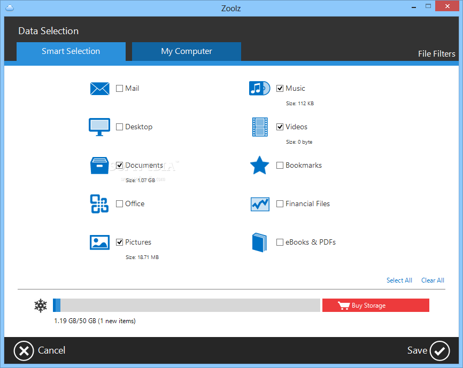Click the Zoolz cloud icon in title bar
This screenshot has height=368, width=463.
[x=10, y=7]
